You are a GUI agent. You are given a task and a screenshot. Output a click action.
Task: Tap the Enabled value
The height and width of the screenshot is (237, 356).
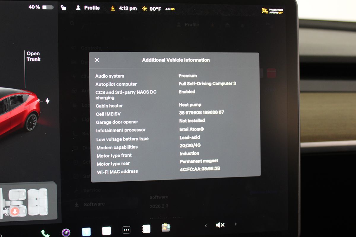(x=187, y=92)
